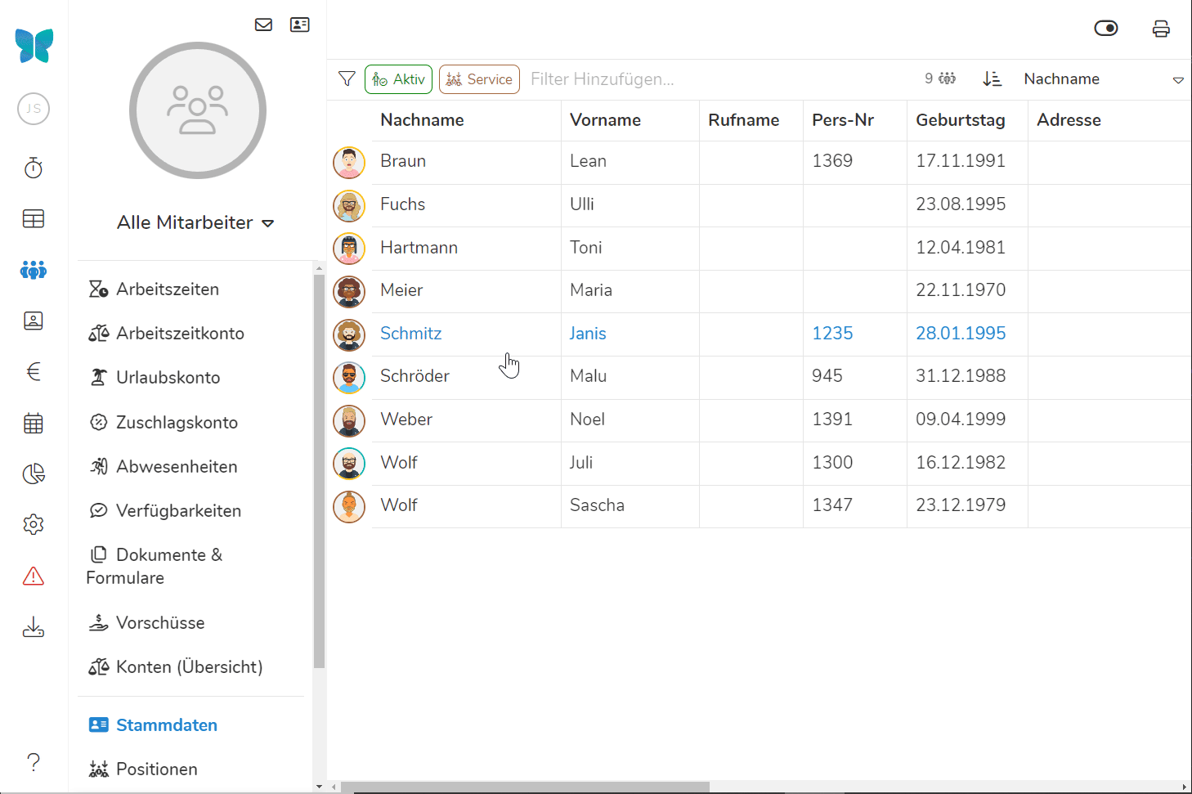
Task: Open the red warning triangle icon
Action: [34, 576]
